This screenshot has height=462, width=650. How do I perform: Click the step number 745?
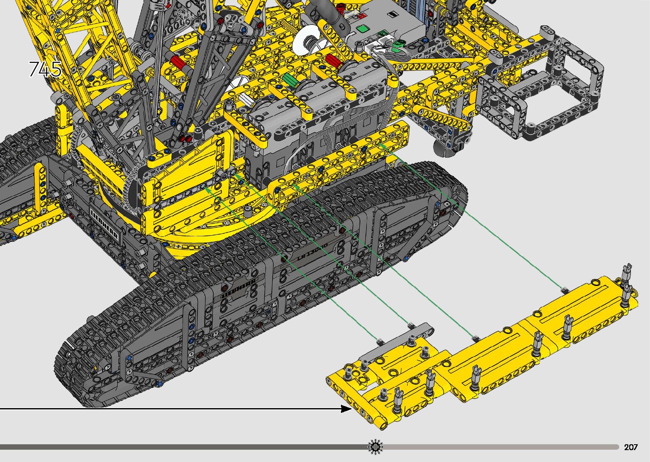click(x=45, y=69)
